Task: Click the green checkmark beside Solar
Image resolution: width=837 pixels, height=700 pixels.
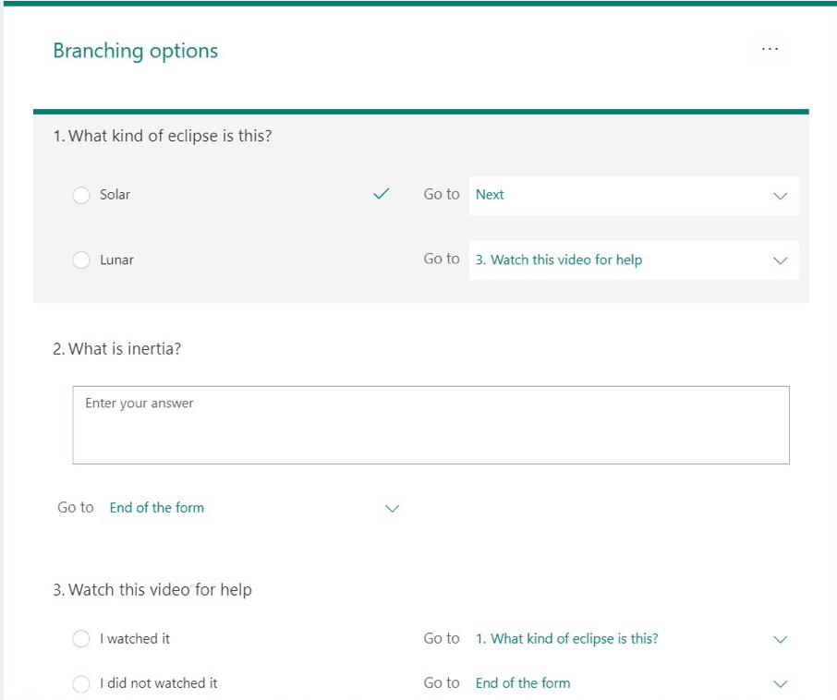Action: pyautogui.click(x=381, y=194)
